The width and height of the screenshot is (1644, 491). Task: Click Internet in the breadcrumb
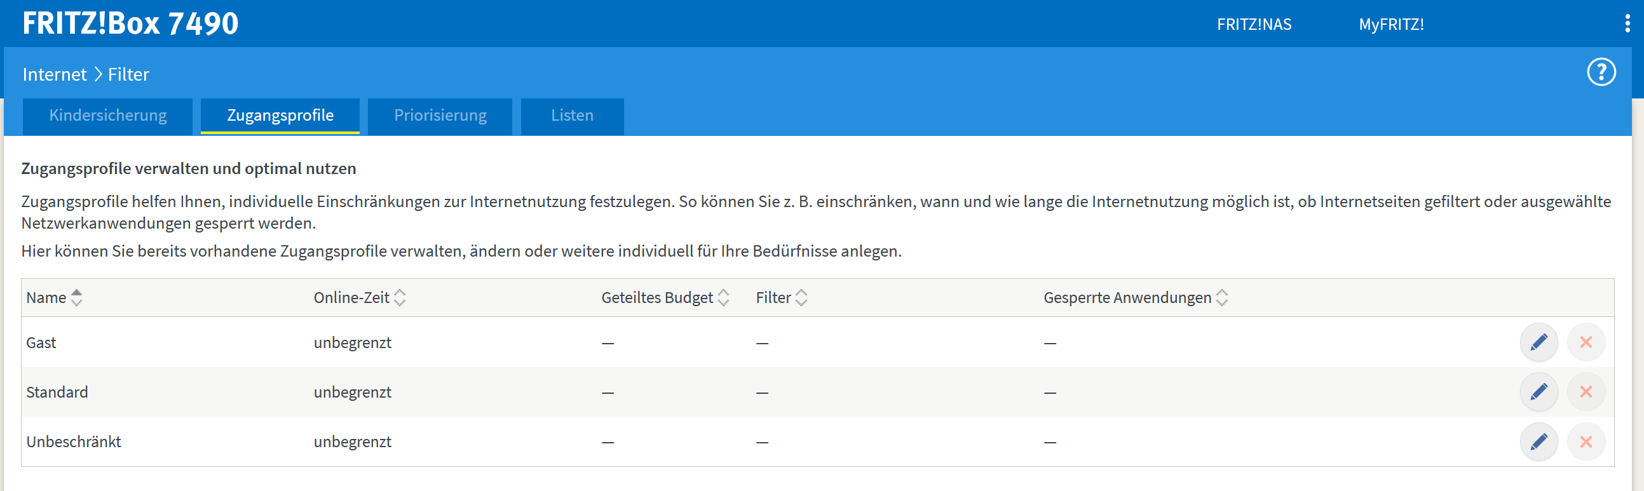(x=54, y=74)
